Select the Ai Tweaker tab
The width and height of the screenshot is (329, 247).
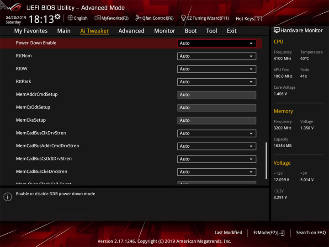[95, 31]
